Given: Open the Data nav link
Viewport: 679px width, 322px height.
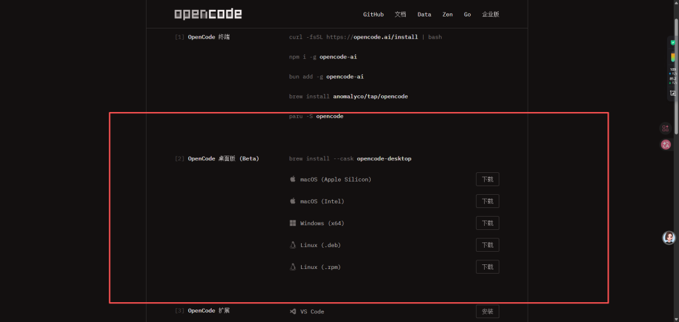Looking at the screenshot, I should 424,15.
